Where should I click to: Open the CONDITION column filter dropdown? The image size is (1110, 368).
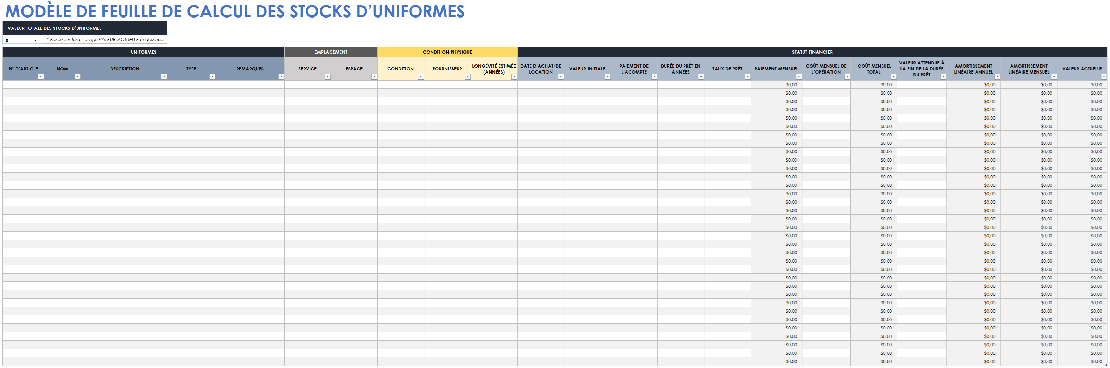[420, 77]
